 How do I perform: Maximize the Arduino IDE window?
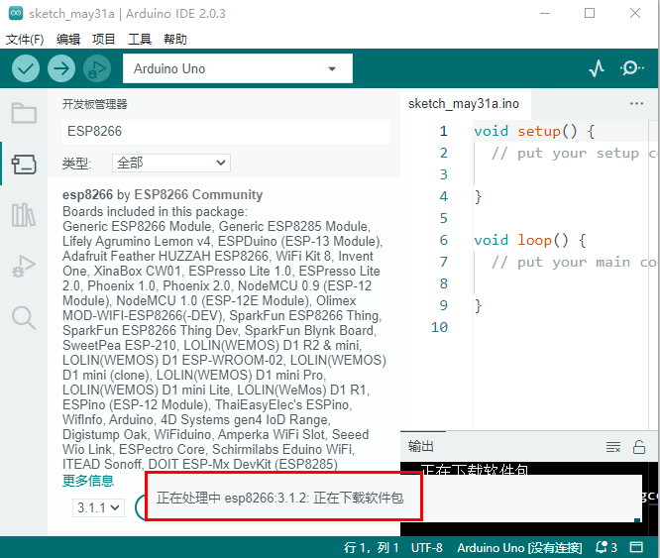[590, 13]
